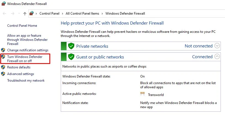Click the address bar firewall icon
Viewport: 225px width, 115px height.
pyautogui.click(x=32, y=13)
